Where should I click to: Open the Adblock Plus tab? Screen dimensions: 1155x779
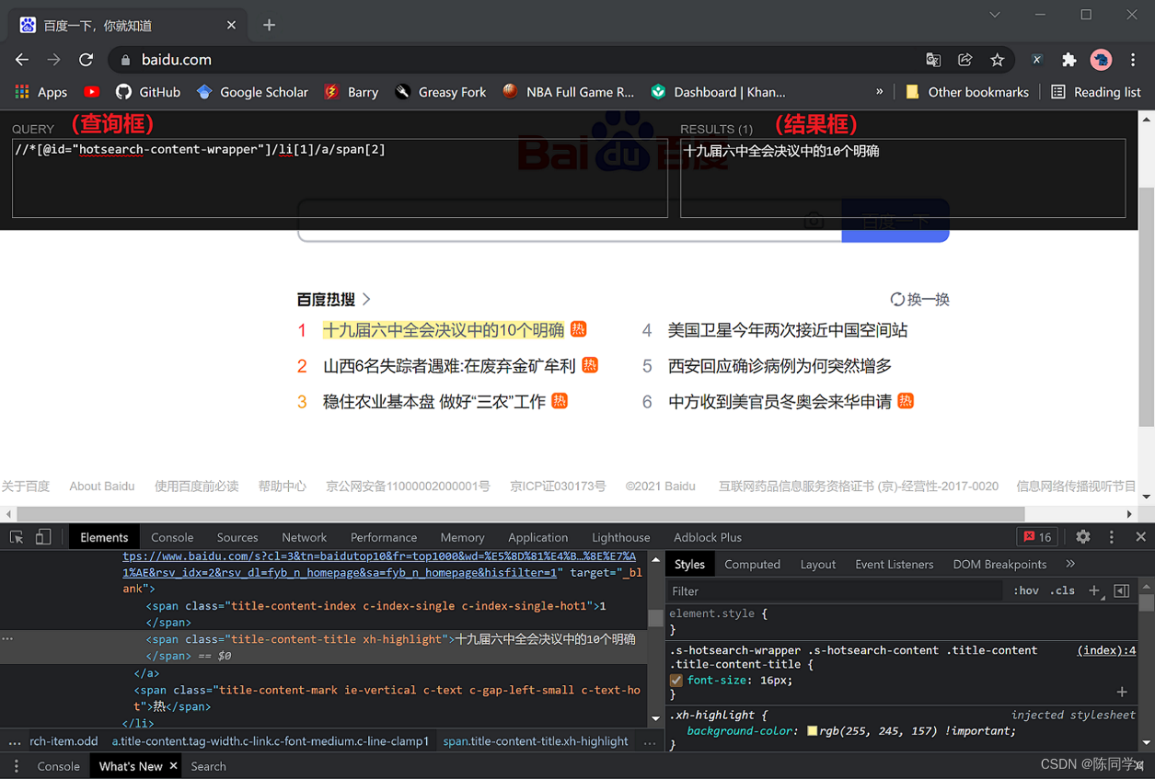pyautogui.click(x=707, y=538)
